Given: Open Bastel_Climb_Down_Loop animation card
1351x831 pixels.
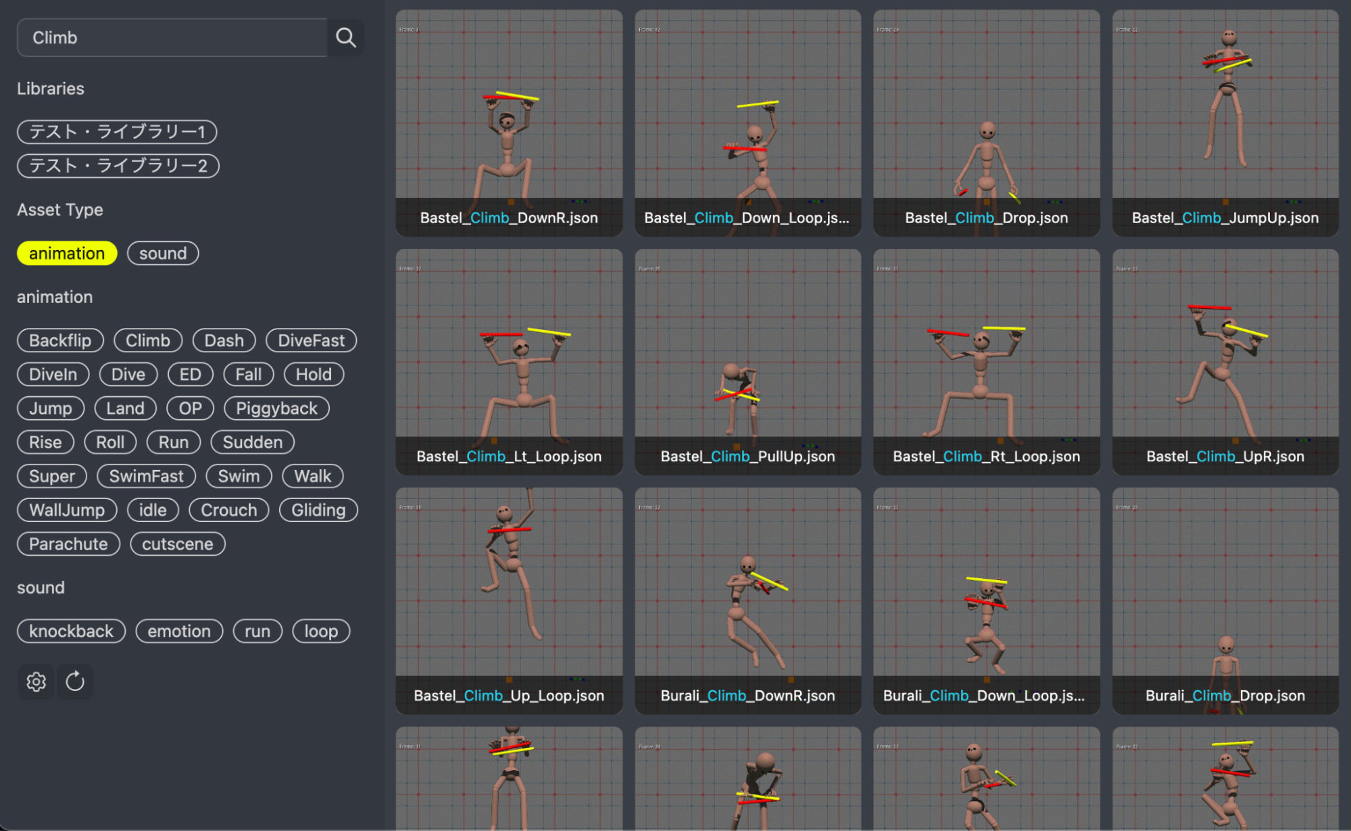Looking at the screenshot, I should (x=747, y=122).
